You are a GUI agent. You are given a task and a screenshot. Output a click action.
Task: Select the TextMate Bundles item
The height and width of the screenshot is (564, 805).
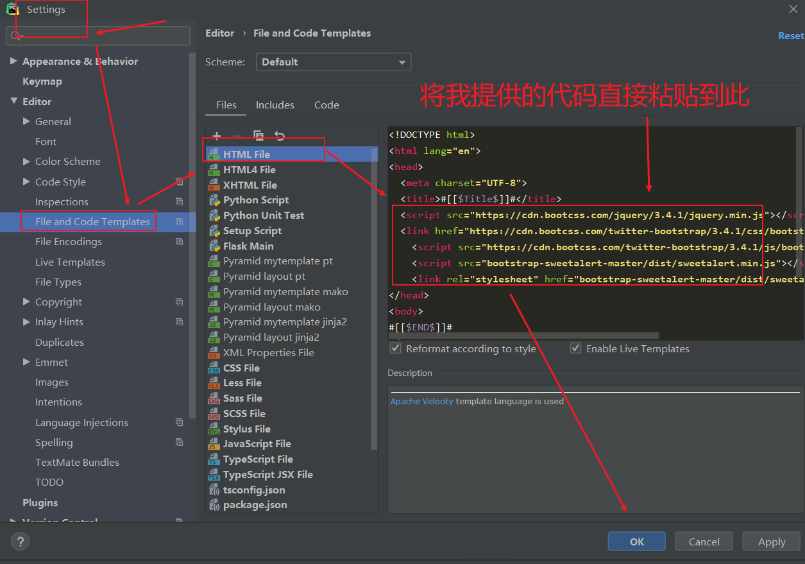77,463
